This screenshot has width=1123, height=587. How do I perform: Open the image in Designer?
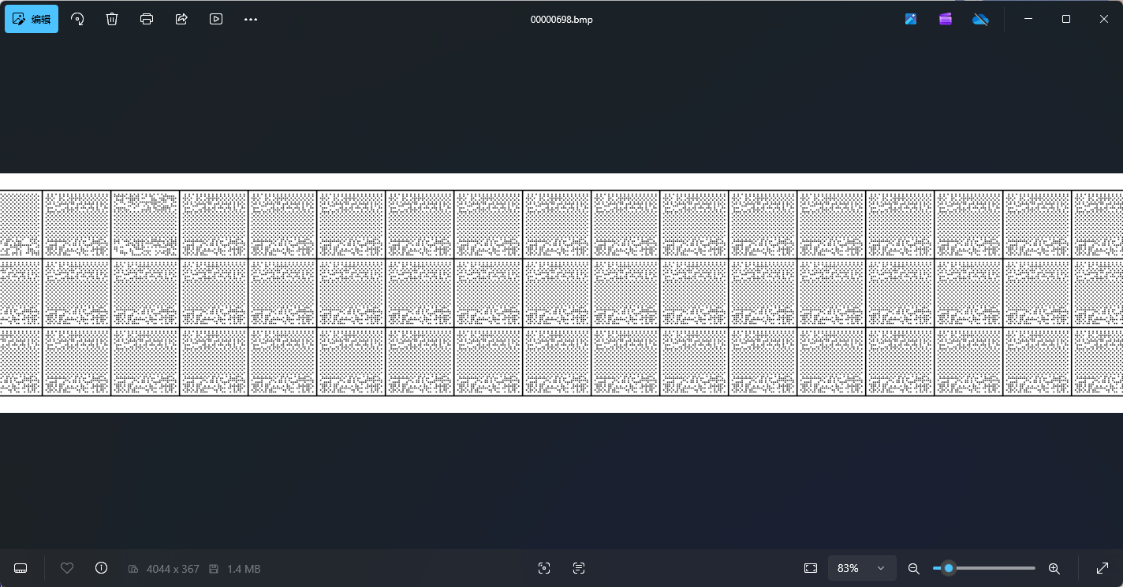[911, 19]
